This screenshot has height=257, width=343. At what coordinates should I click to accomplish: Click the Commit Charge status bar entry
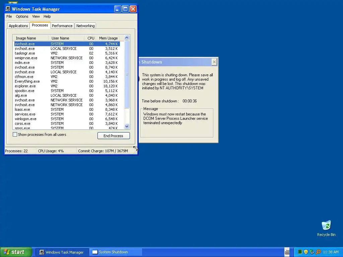[103, 151]
